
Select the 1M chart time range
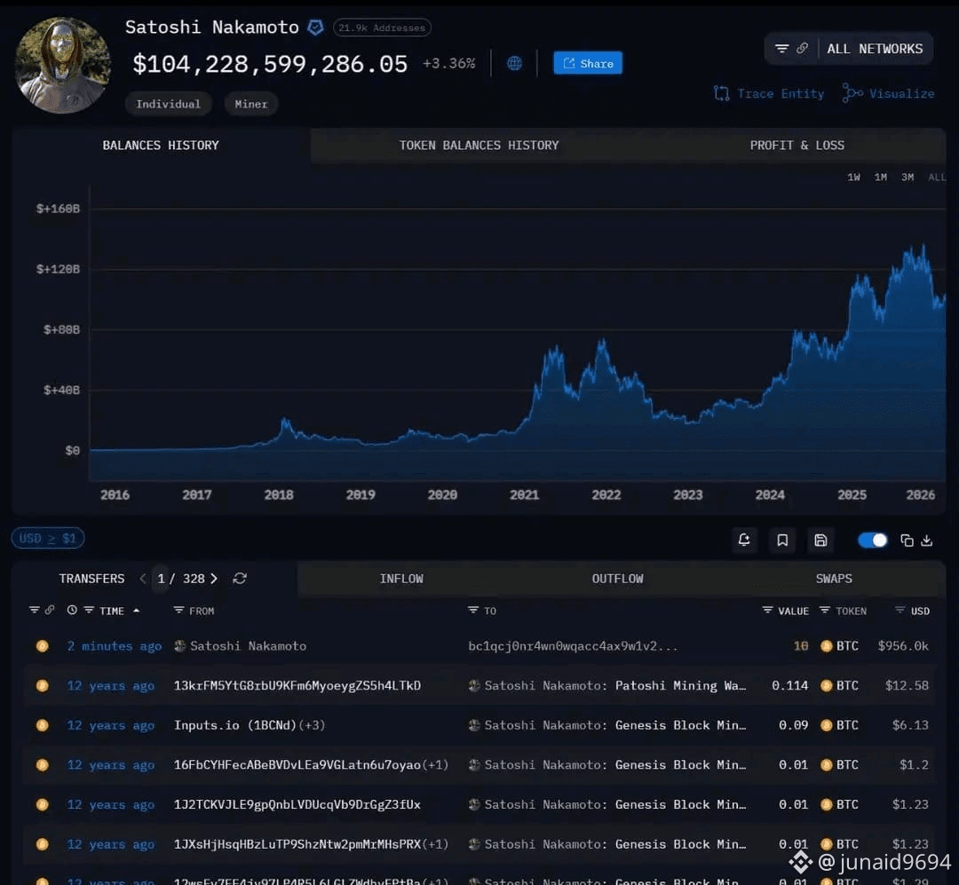pos(880,177)
